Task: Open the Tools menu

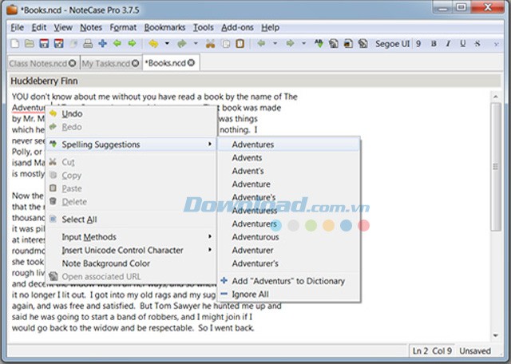Action: [x=204, y=28]
